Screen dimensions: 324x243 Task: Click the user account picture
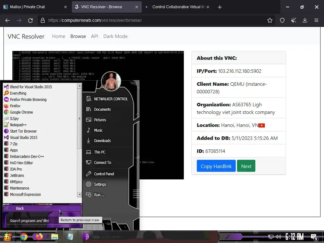tap(111, 81)
